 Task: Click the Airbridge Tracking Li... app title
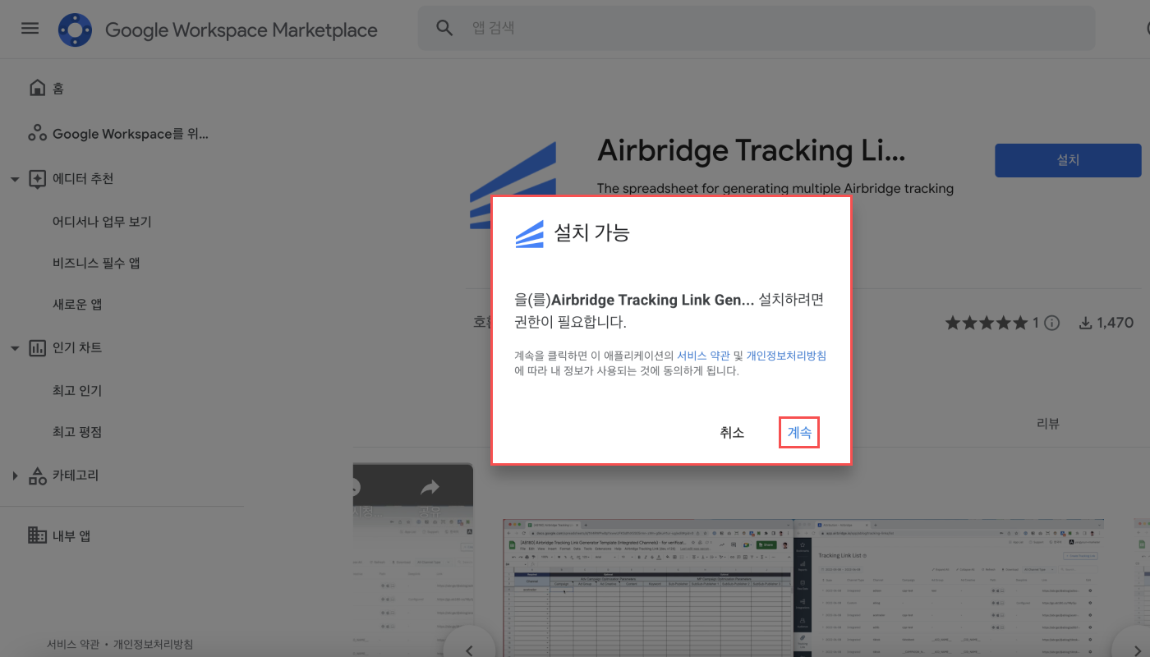[x=751, y=150]
